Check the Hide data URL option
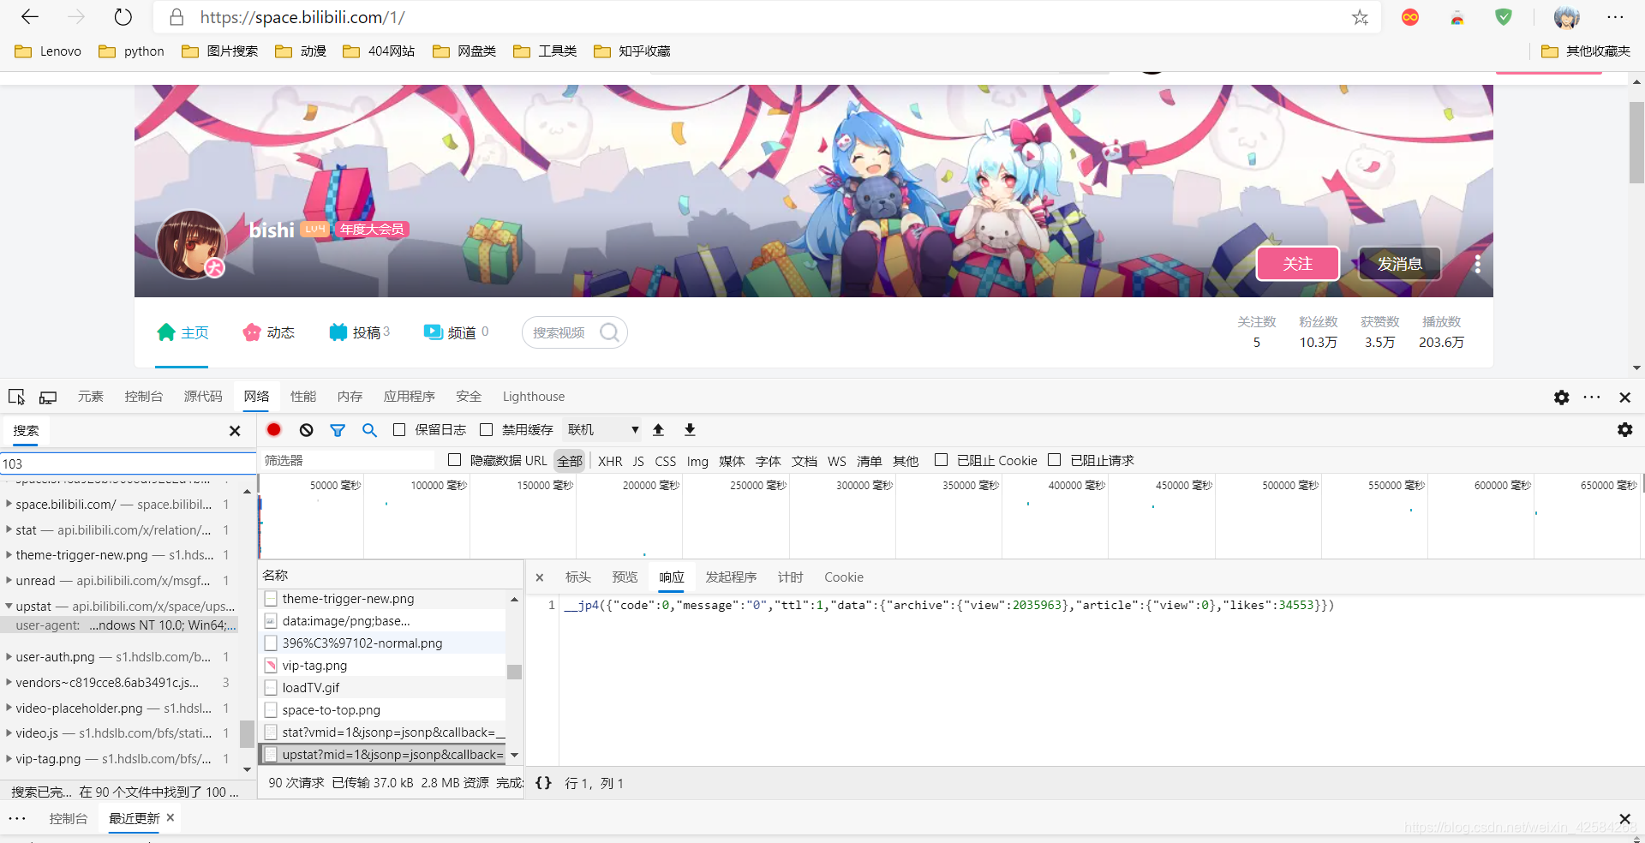 454,460
